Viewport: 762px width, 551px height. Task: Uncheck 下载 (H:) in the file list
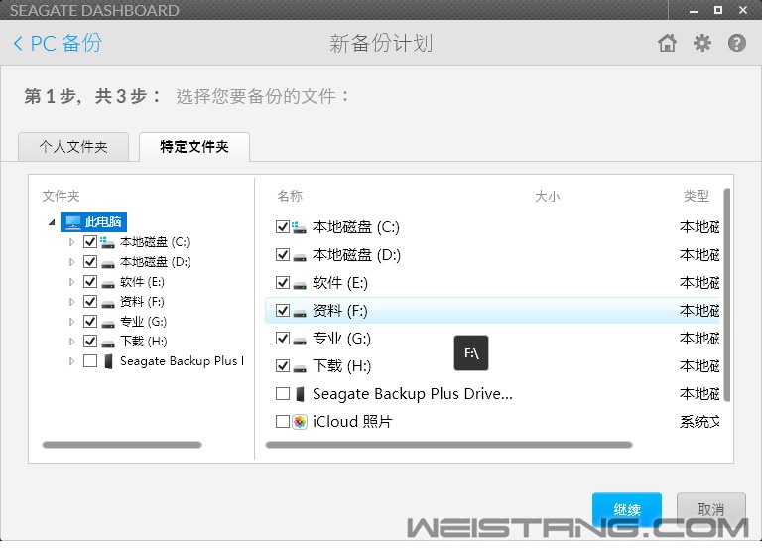[283, 365]
